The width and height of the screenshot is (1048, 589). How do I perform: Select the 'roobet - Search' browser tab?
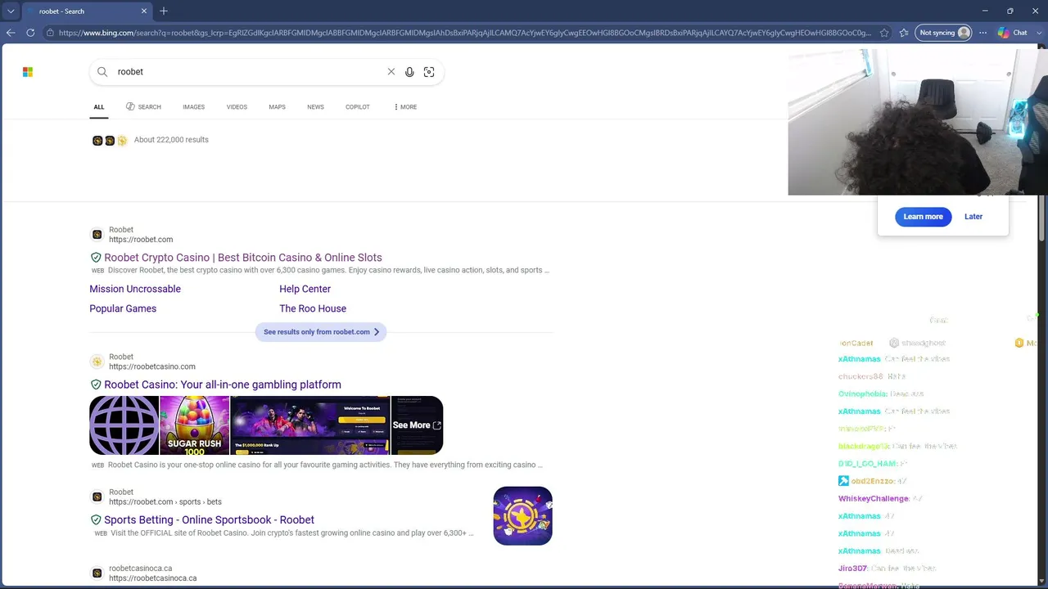(x=87, y=11)
